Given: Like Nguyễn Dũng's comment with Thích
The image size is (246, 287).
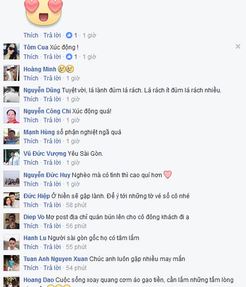Looking at the screenshot, I should point(31,99).
